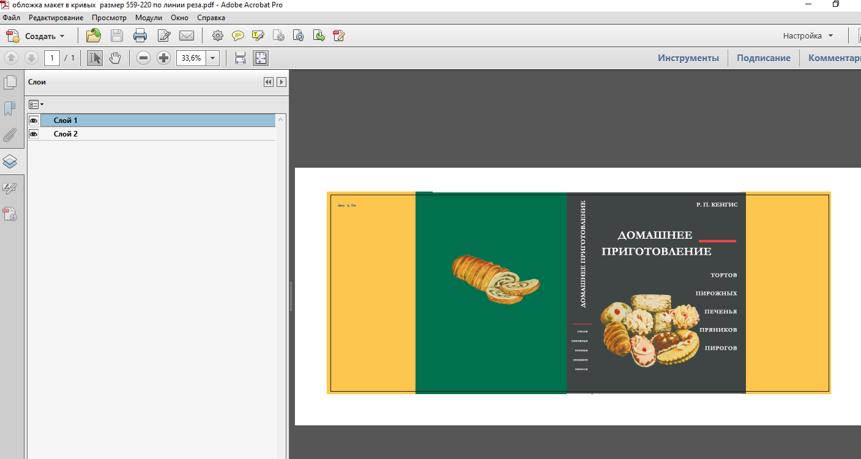Select the highlight text tool

point(258,35)
